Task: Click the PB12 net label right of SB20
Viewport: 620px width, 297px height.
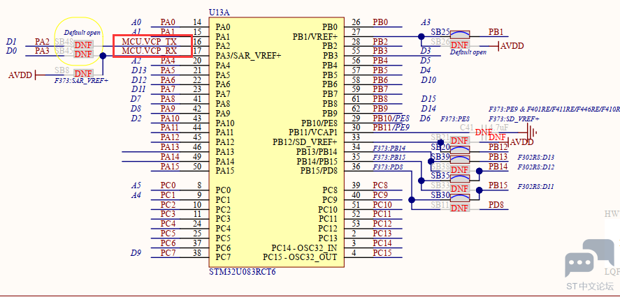Action: coord(498,147)
